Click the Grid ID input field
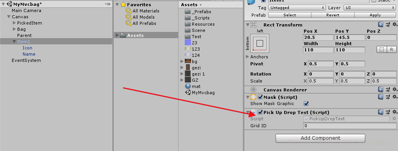This screenshot has height=151, width=398. (x=350, y=126)
